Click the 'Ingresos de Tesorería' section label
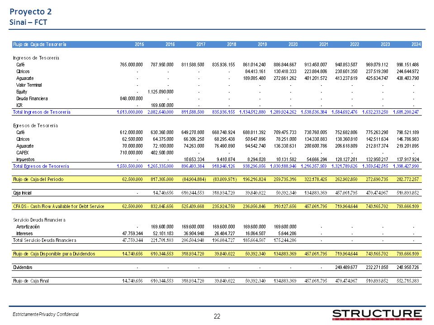Screen dimensions: 434x325 [36, 58]
